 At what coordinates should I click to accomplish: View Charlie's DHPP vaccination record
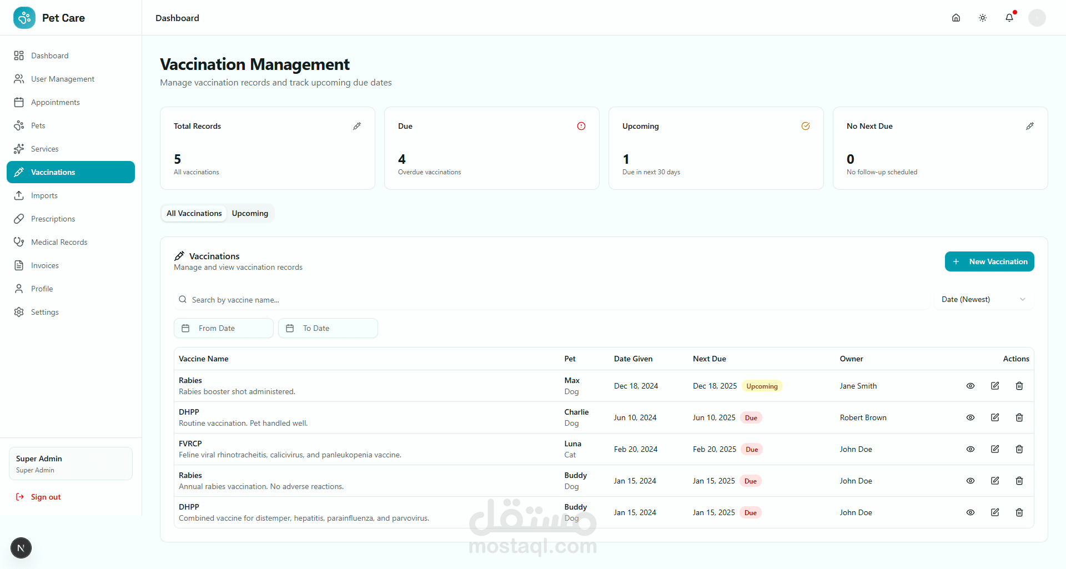click(971, 417)
